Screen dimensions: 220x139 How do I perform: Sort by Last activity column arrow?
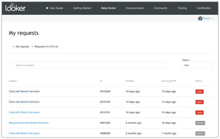pos(175,81)
